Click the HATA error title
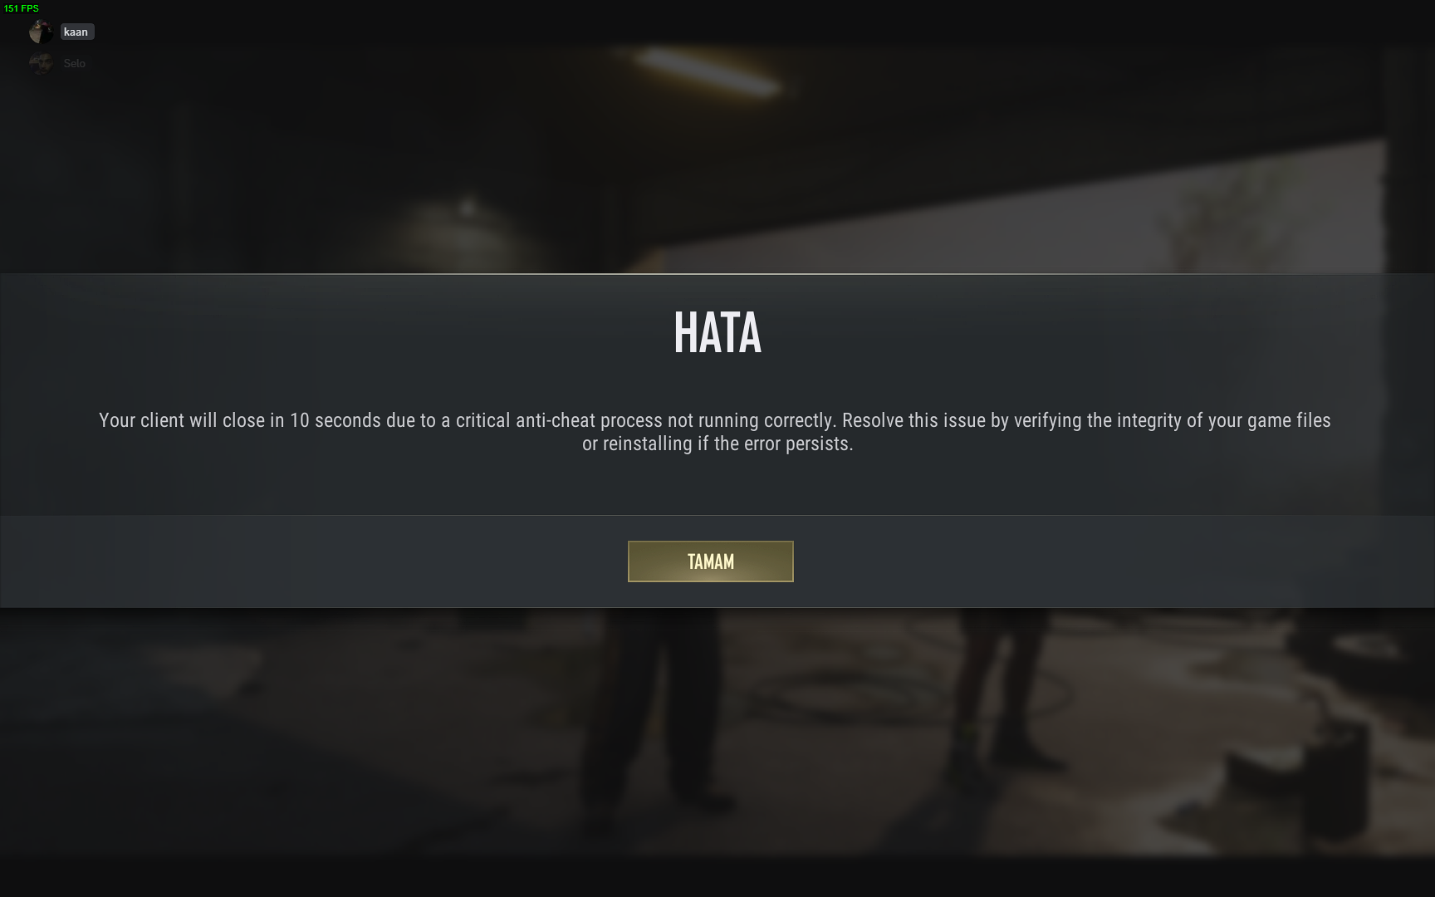The width and height of the screenshot is (1435, 897). (717, 332)
